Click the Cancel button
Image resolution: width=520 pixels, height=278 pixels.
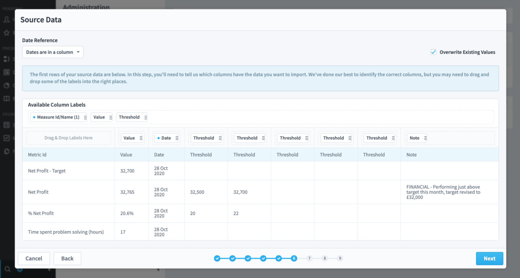tap(34, 258)
